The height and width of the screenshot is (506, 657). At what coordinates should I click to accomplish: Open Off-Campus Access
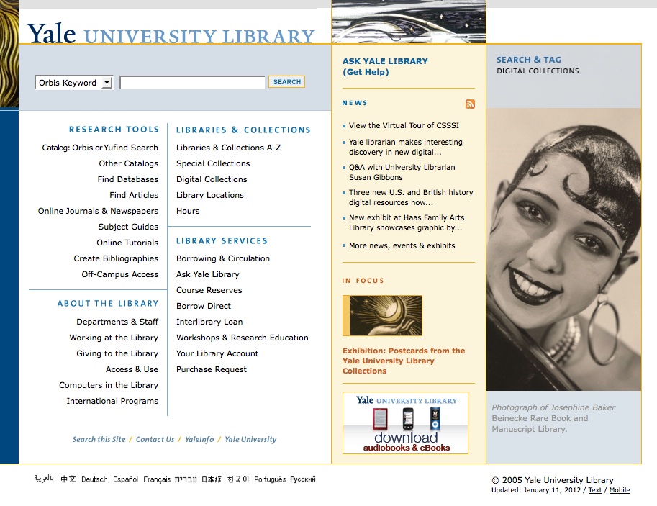click(120, 274)
